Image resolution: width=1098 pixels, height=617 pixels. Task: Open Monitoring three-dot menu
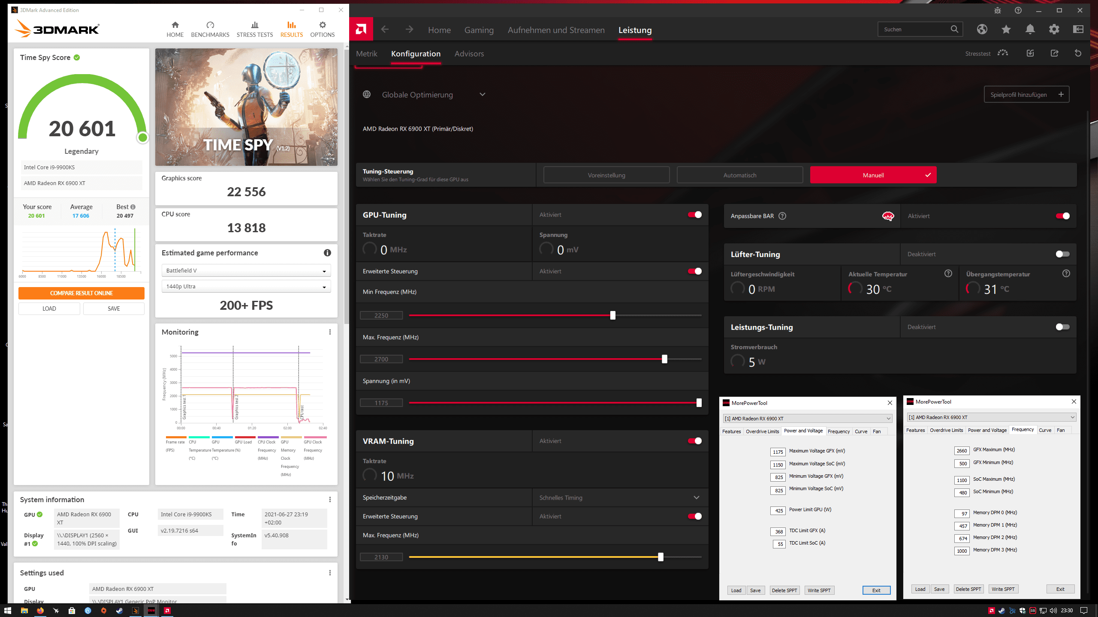(330, 332)
